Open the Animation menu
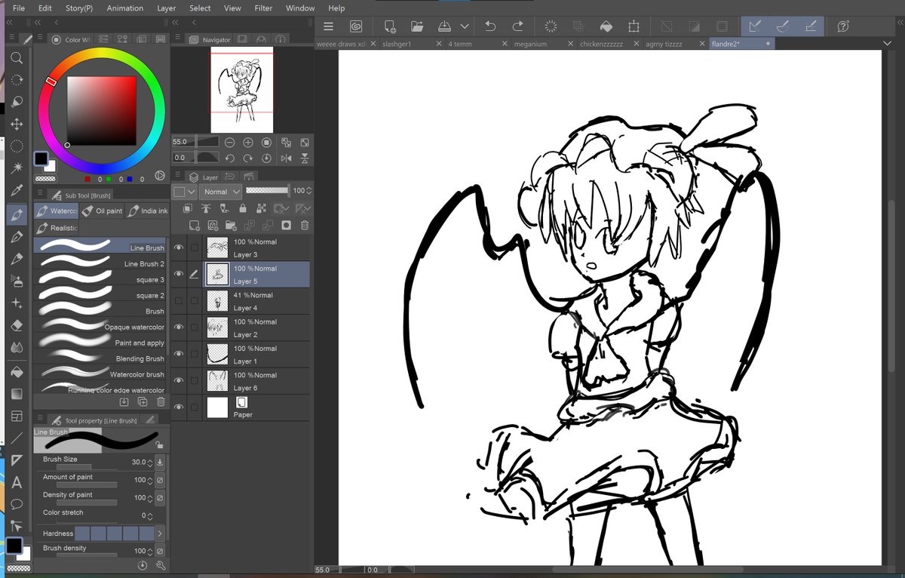Image resolution: width=905 pixels, height=578 pixels. tap(125, 8)
